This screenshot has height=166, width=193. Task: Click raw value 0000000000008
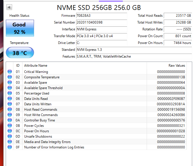pos(171,93)
